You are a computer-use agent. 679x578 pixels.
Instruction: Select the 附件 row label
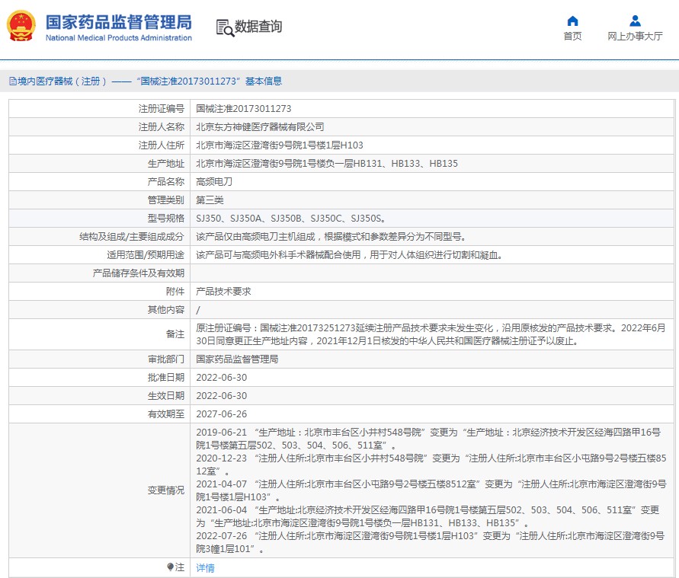point(175,291)
